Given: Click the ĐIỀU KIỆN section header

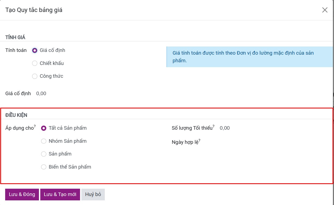Looking at the screenshot, I should point(16,115).
